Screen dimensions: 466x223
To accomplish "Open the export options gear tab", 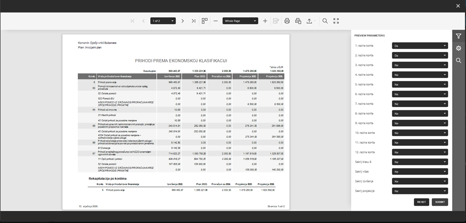I will (459, 48).
